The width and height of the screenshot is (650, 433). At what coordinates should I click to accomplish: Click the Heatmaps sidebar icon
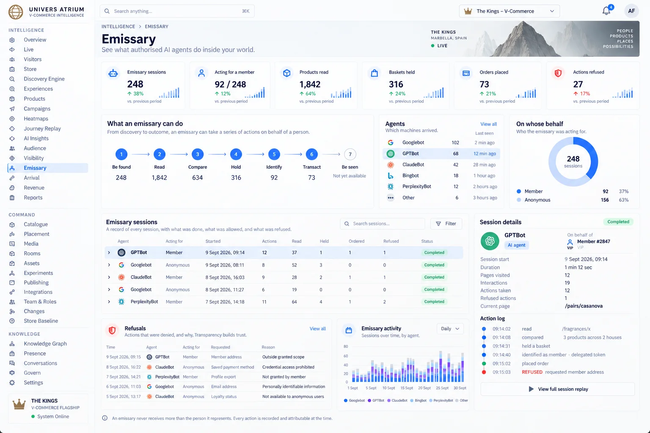click(12, 119)
